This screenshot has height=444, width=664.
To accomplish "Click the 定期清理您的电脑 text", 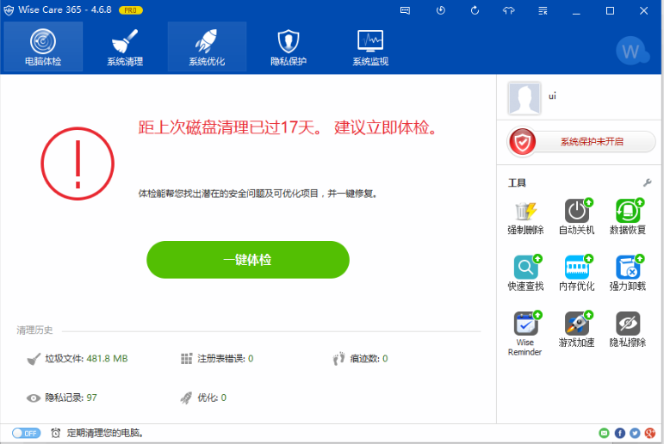I will pos(106,433).
